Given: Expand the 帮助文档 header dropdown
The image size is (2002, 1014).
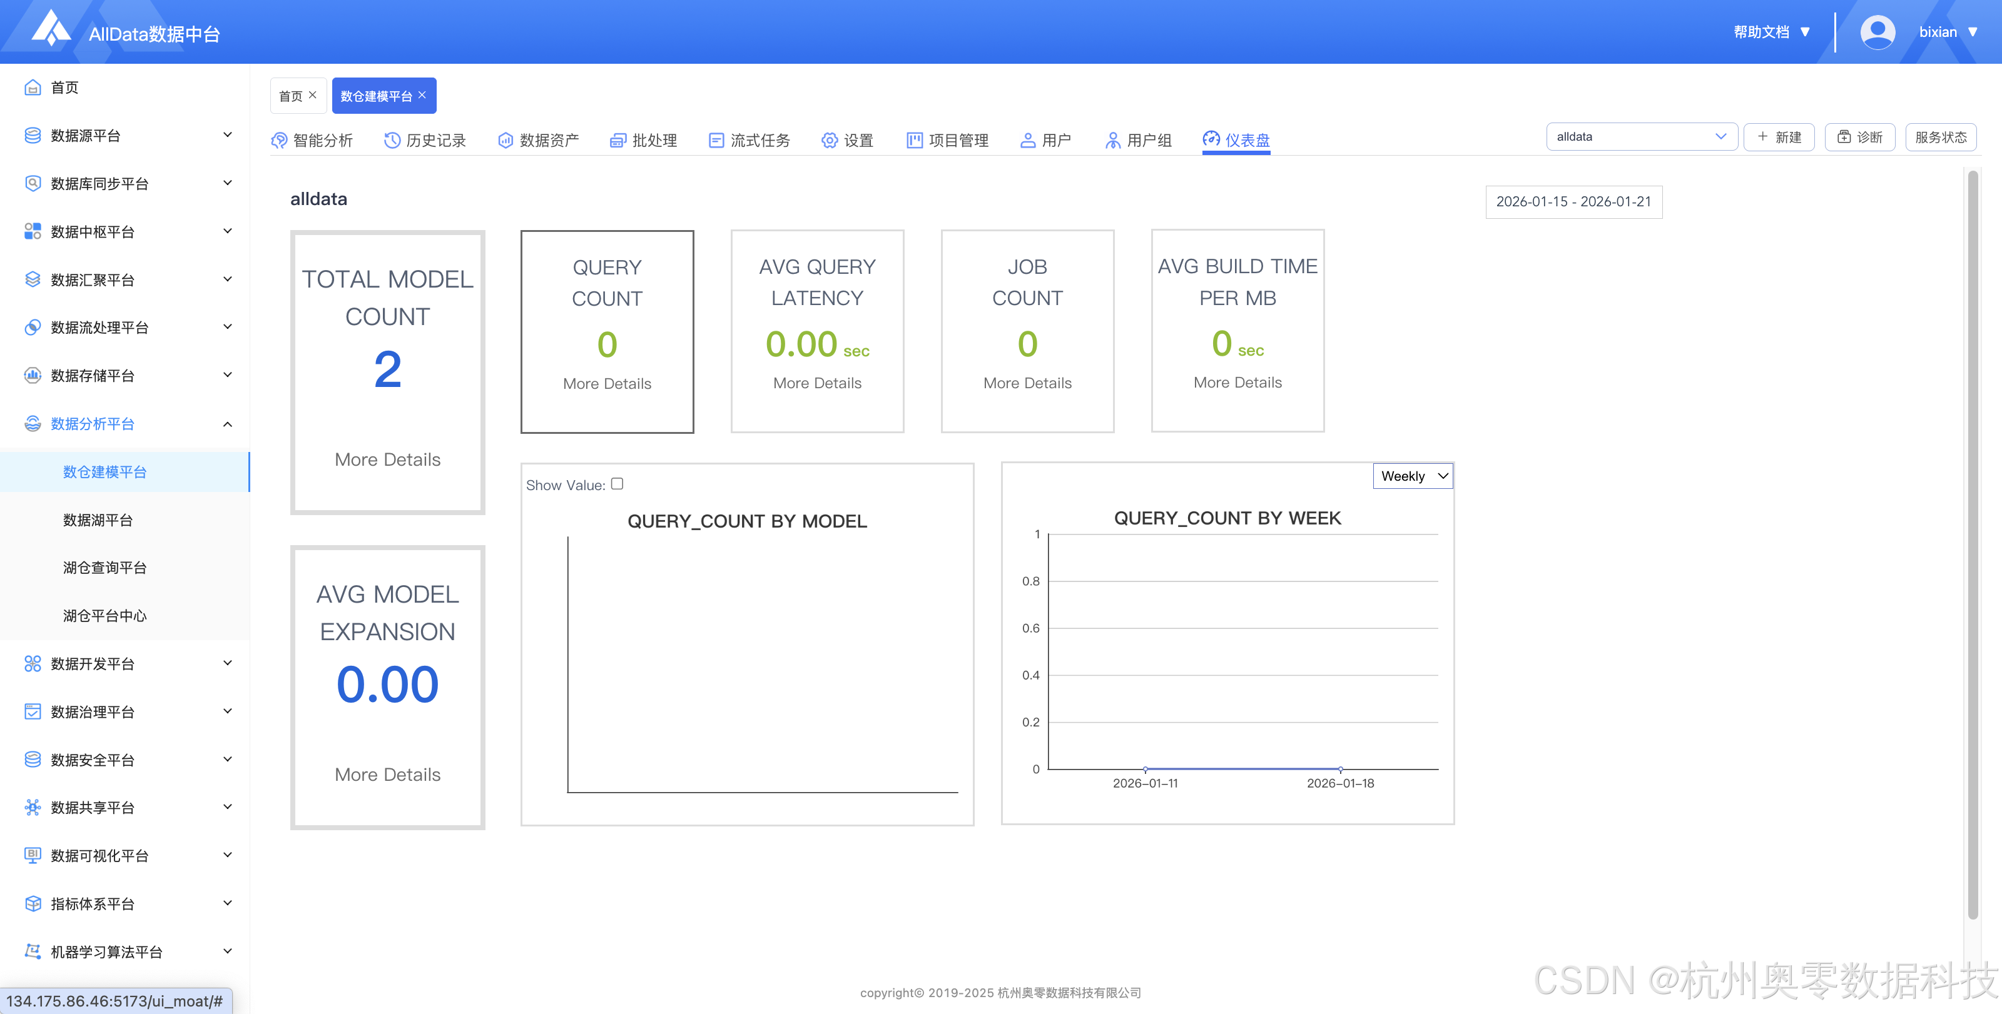Looking at the screenshot, I should tap(1771, 32).
